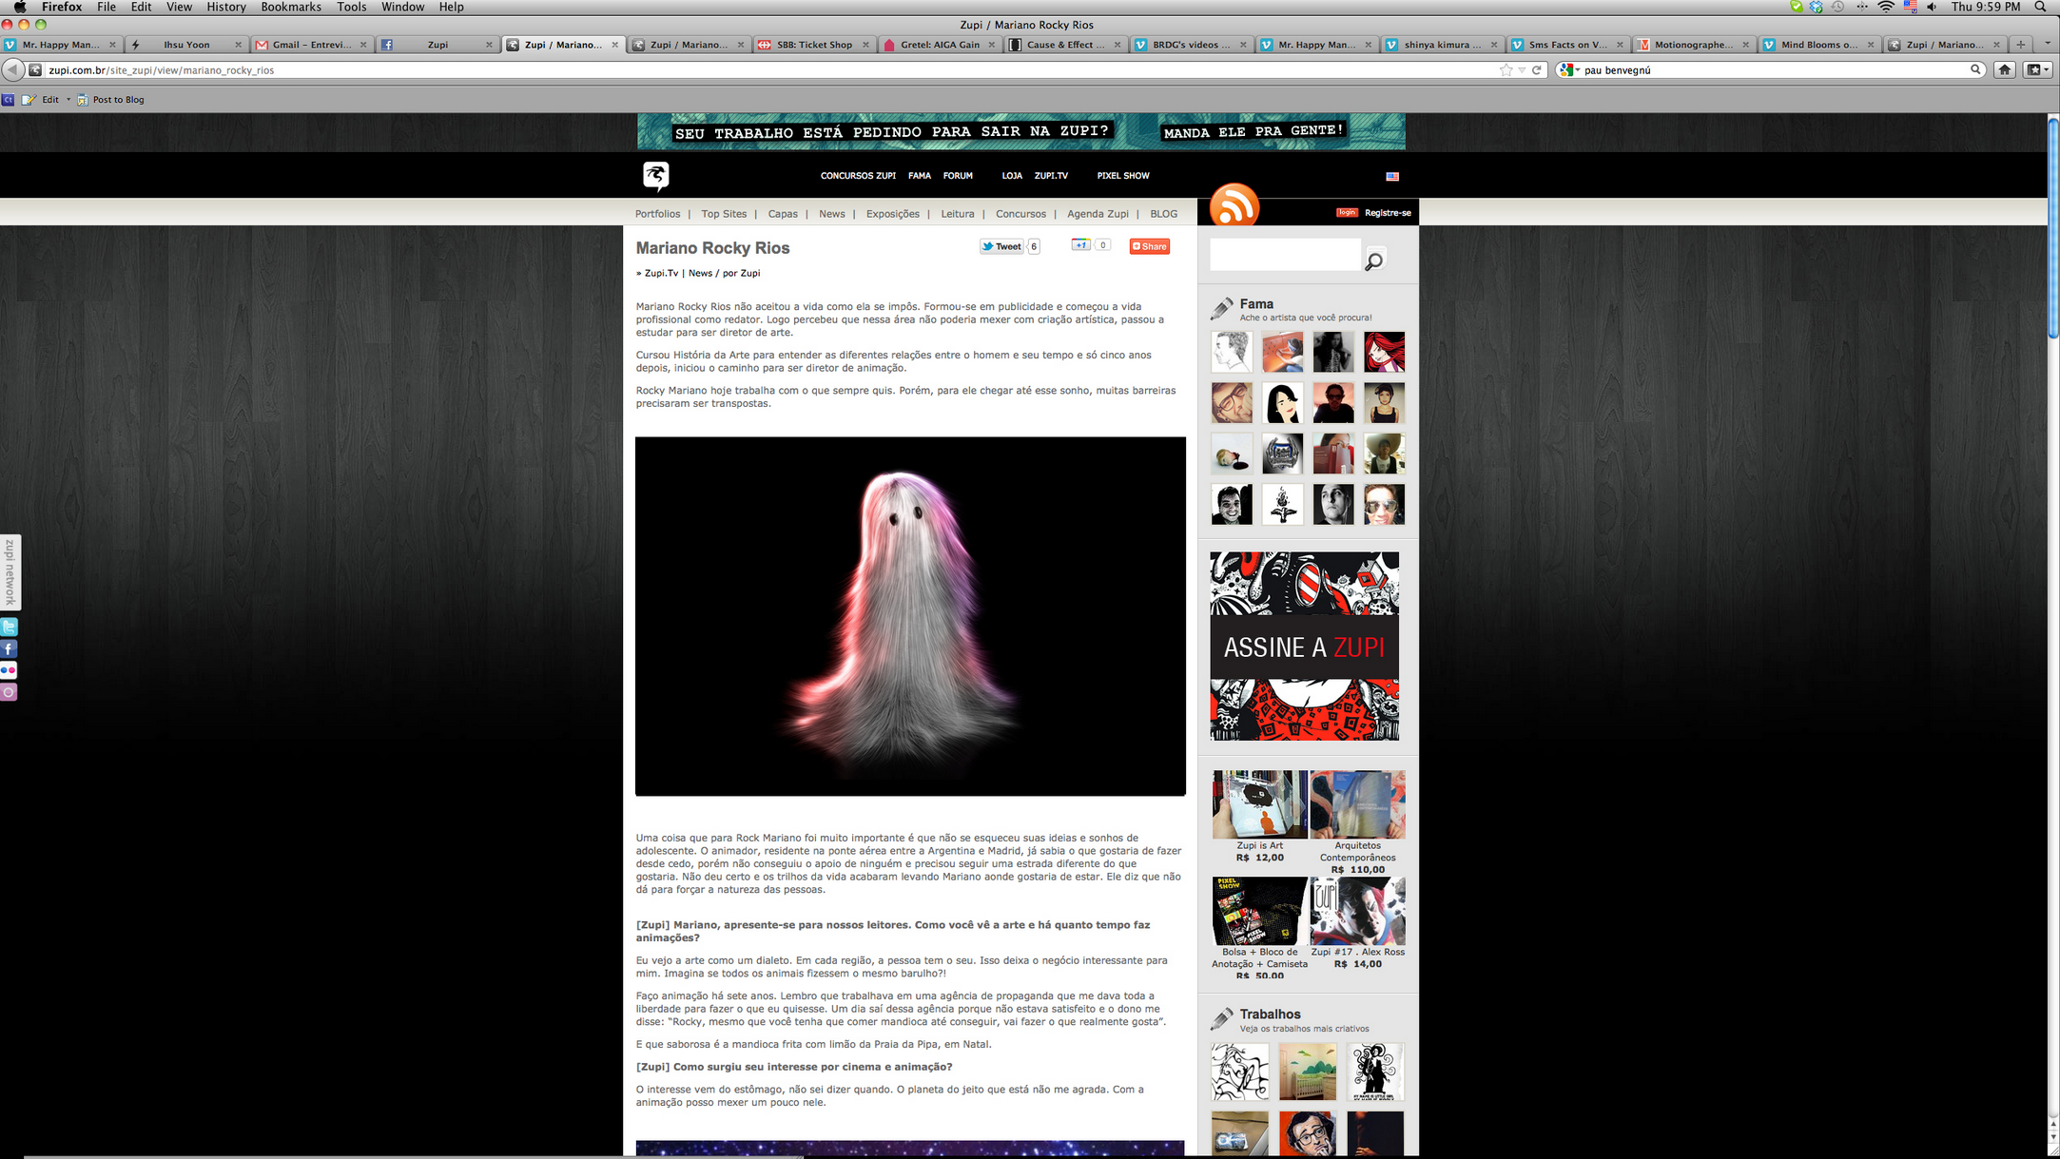Screen dimensions: 2060x1159
Task: Open the Bookmarks menu in menu bar
Action: pos(290,7)
